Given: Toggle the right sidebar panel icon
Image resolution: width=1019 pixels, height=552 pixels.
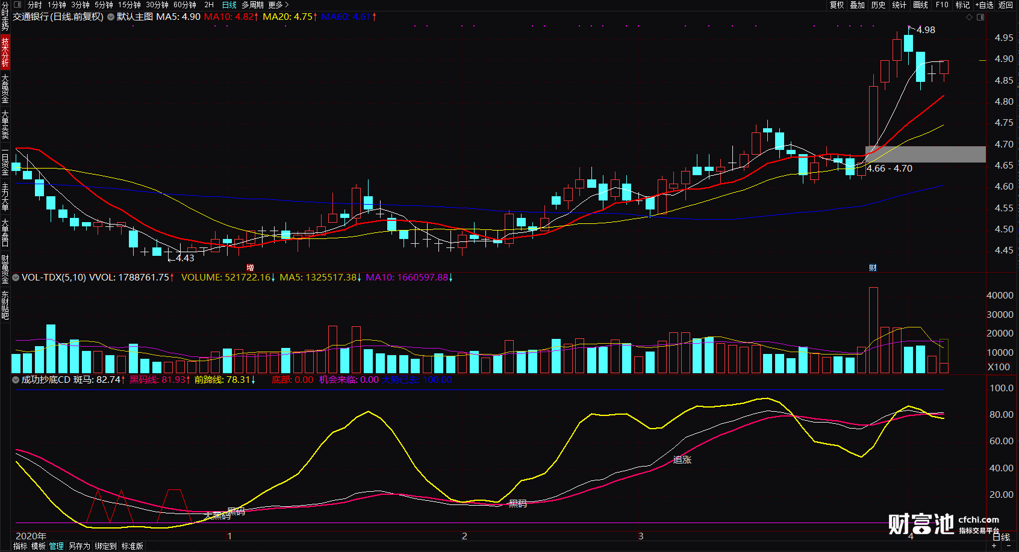Looking at the screenshot, I should (980, 17).
